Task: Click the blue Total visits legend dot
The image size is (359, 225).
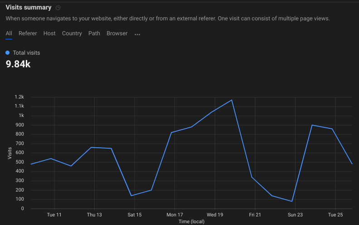Action: point(8,53)
